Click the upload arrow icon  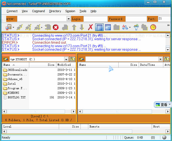pos(74,27)
